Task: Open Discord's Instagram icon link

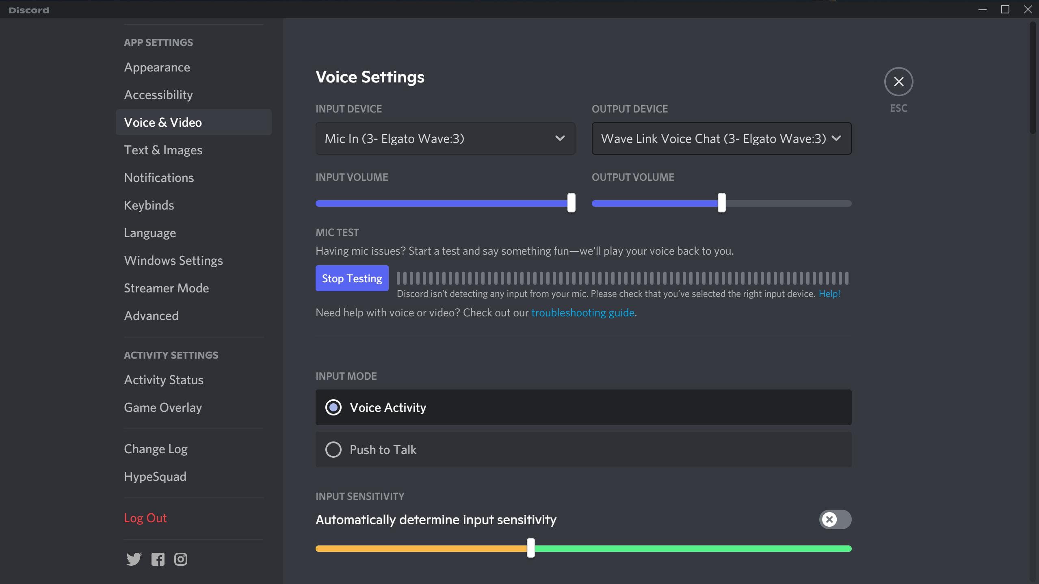Action: coord(181,559)
